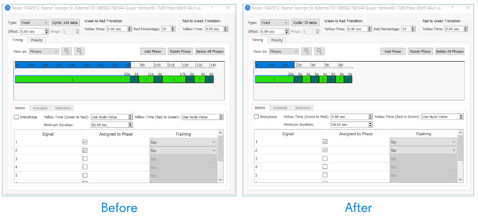Uncheck Signal 1 assignment in After window
Viewport: 478px width, 219px height.
point(325,142)
